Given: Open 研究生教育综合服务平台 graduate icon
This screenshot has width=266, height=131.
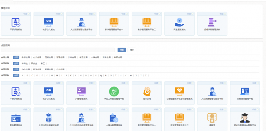Looking at the screenshot, I should [x=245, y=118].
